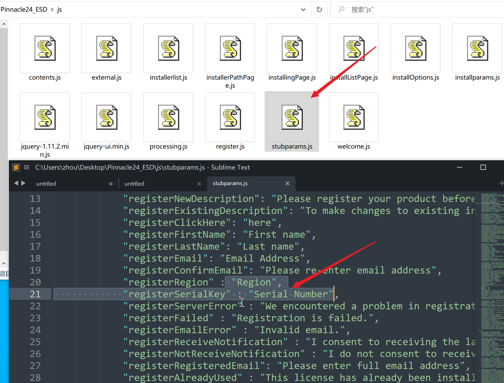Click the "registerRegion" key text

[x=168, y=282]
